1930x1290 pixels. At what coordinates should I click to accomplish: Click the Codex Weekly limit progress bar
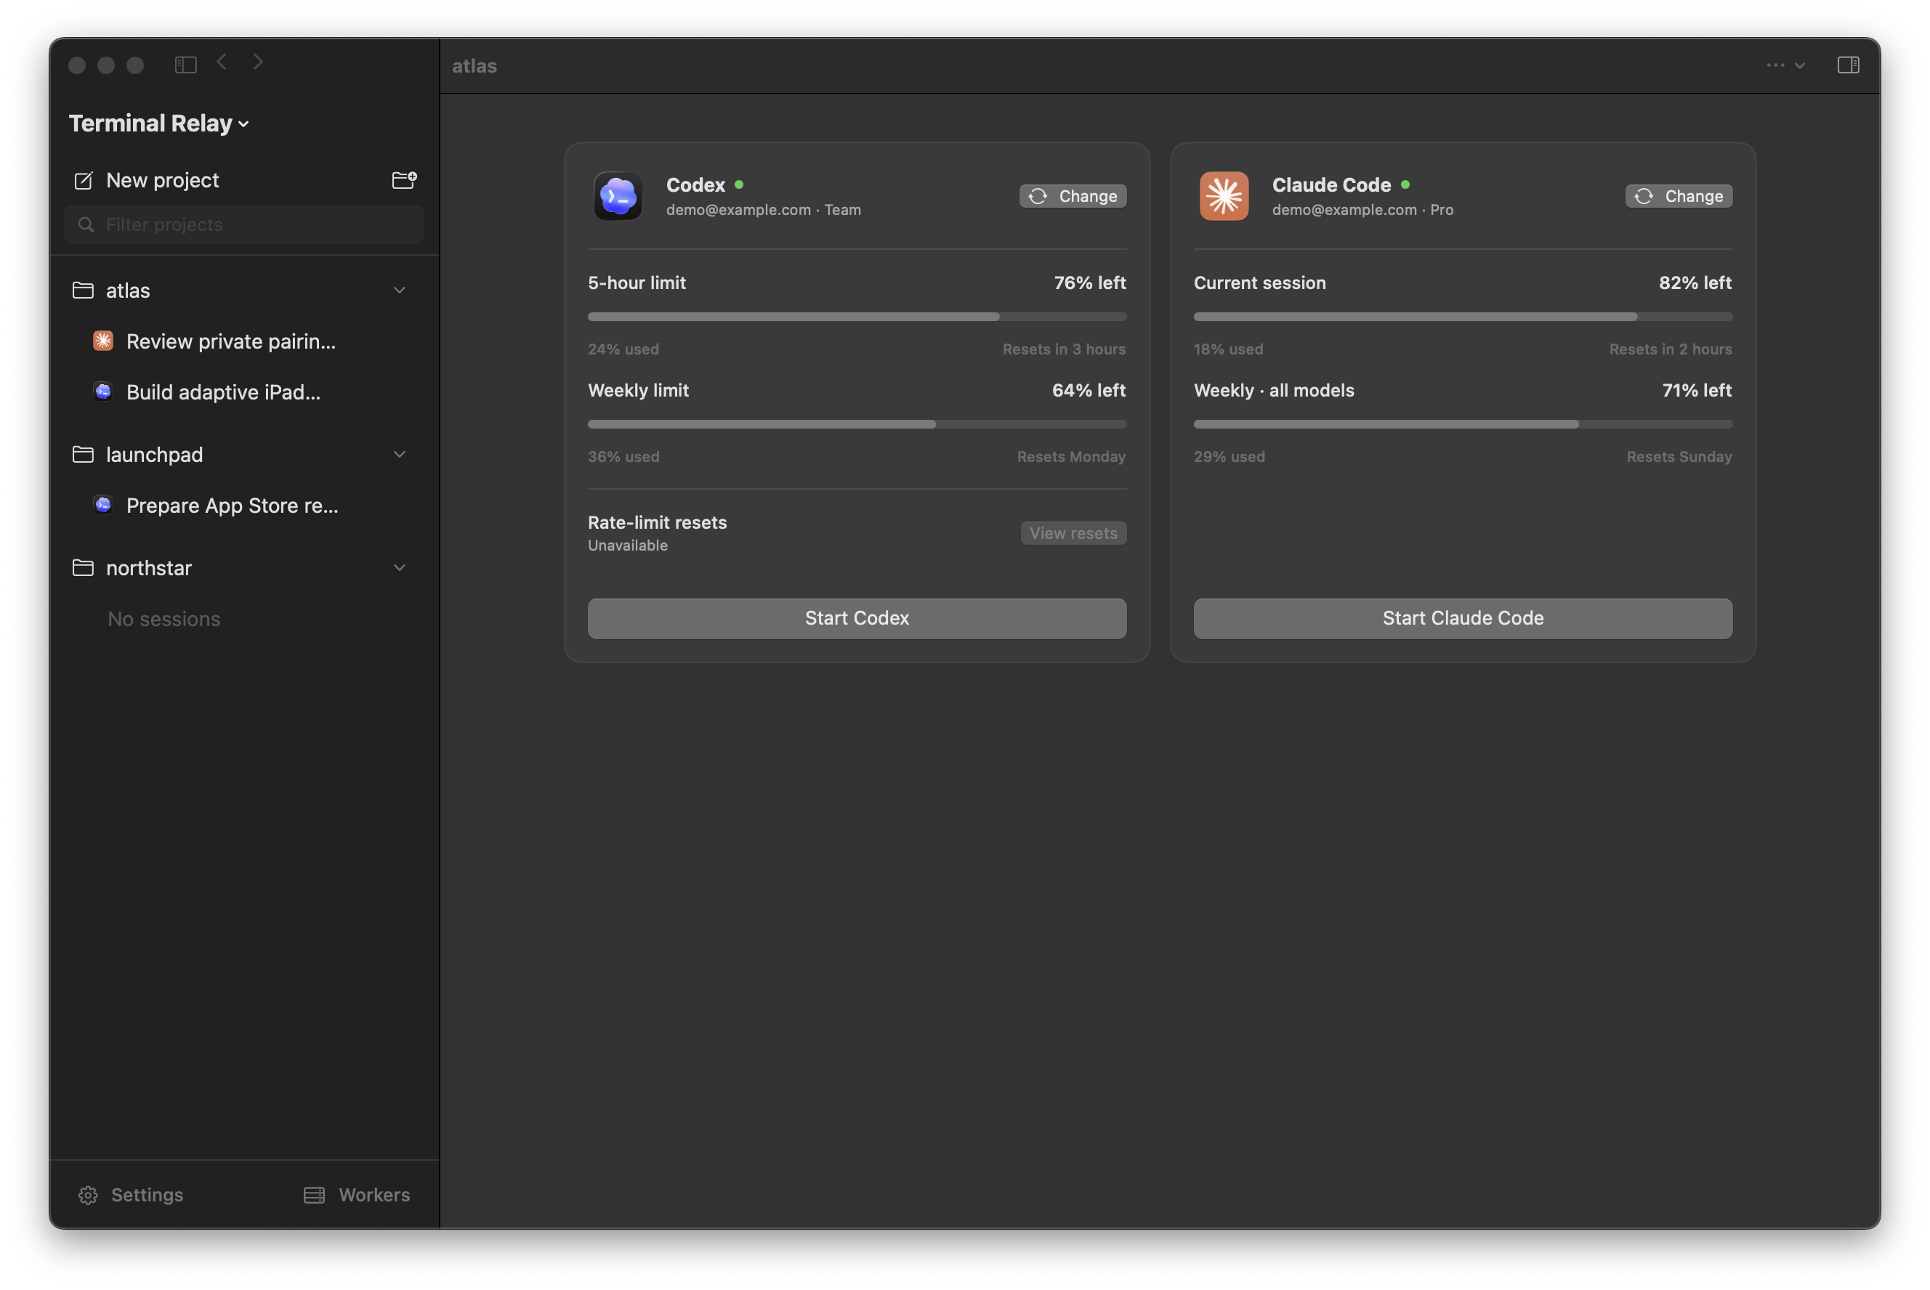tap(857, 424)
